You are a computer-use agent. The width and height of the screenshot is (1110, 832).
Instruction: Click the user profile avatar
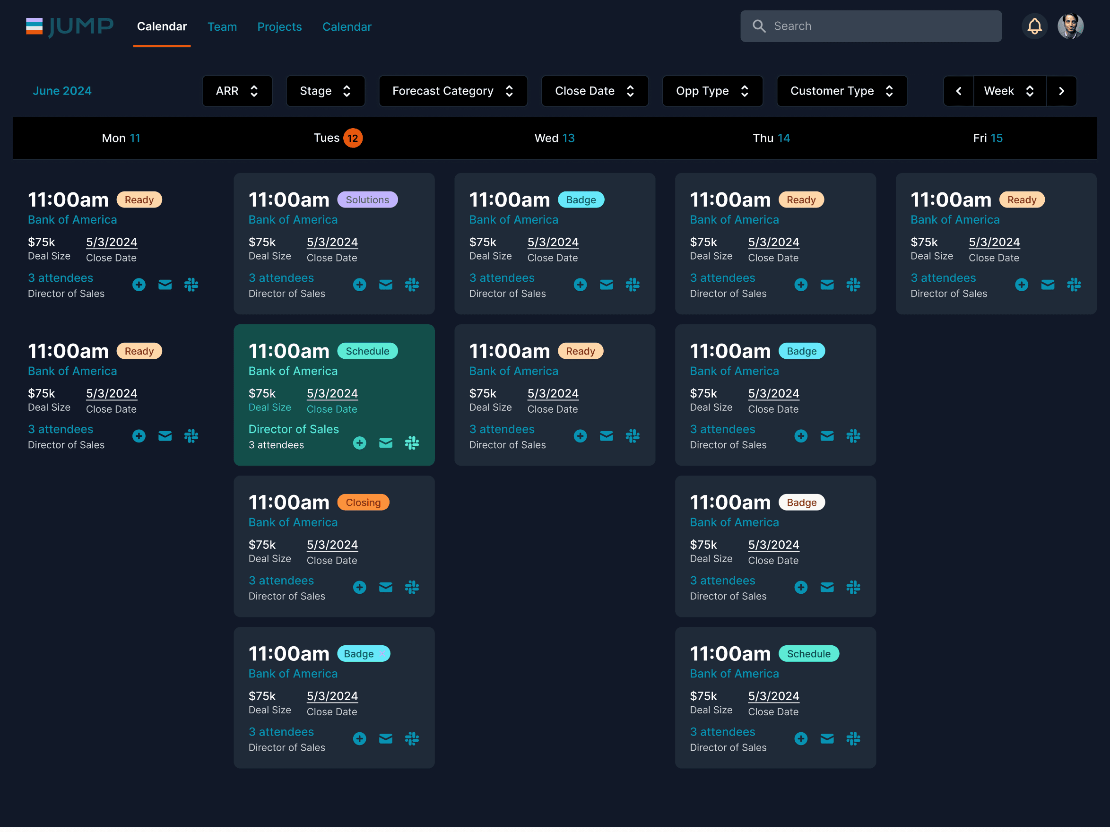click(1070, 26)
